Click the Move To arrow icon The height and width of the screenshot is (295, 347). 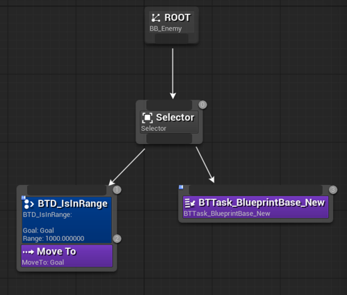pos(29,252)
